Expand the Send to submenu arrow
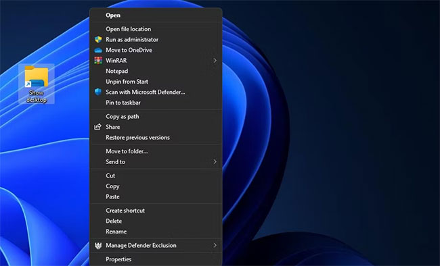This screenshot has width=440, height=266. pyautogui.click(x=215, y=161)
